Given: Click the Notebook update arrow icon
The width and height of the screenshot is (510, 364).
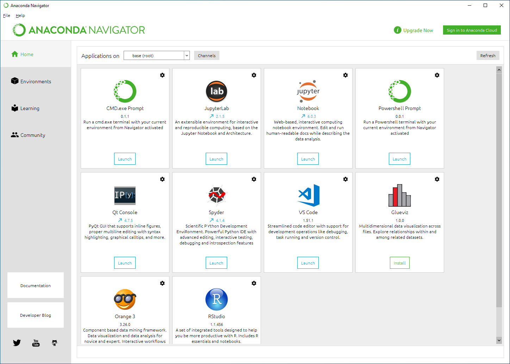Looking at the screenshot, I should point(303,116).
